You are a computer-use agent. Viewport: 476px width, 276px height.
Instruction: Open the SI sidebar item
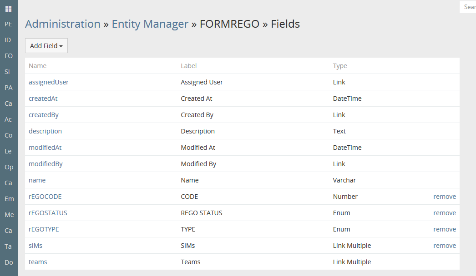click(x=7, y=72)
